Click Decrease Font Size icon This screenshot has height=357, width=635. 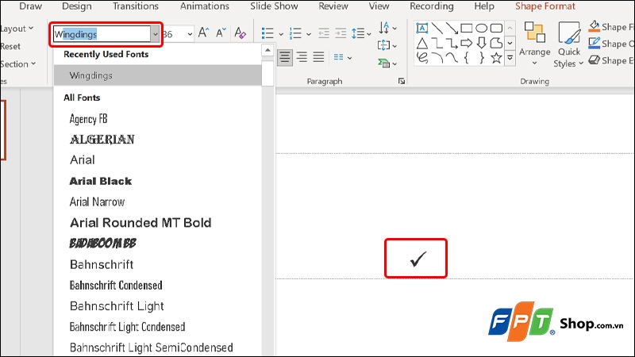pyautogui.click(x=221, y=33)
